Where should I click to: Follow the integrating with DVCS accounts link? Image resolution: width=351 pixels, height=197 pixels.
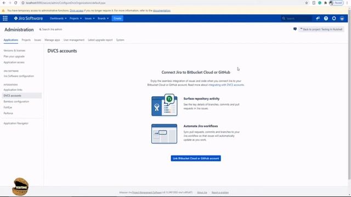[x=226, y=85]
